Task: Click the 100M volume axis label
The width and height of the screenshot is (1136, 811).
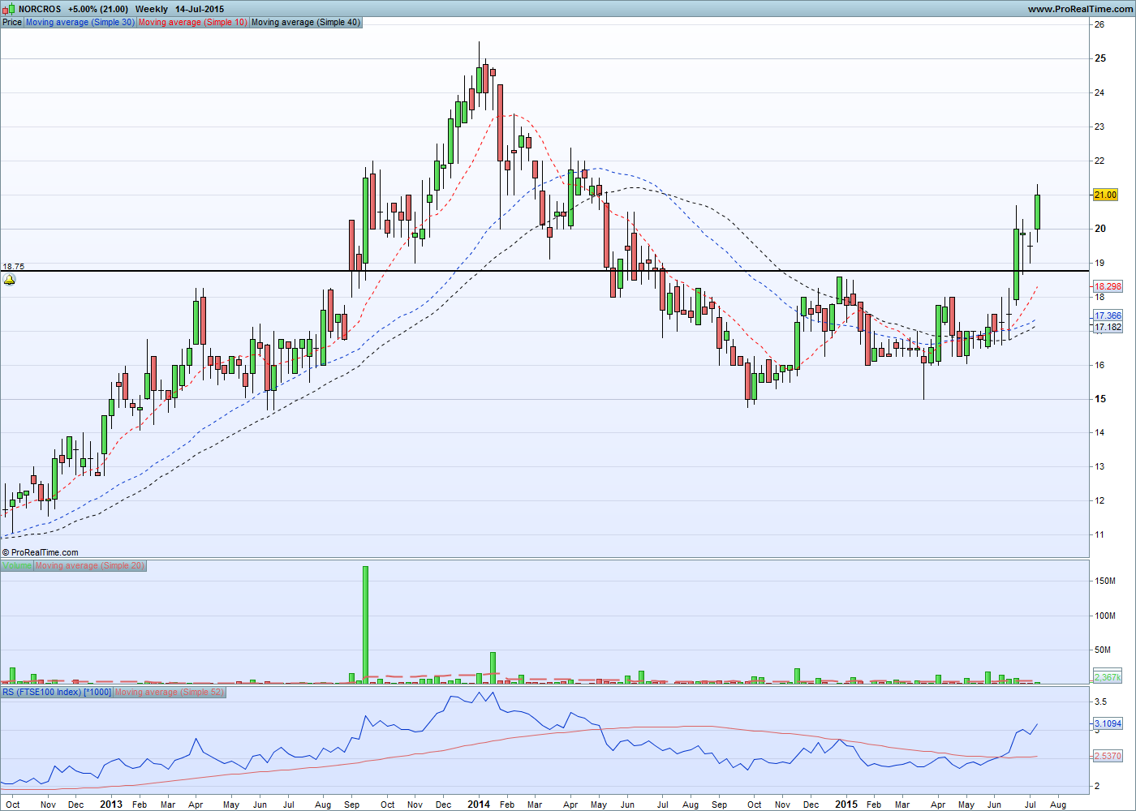Action: point(1104,616)
